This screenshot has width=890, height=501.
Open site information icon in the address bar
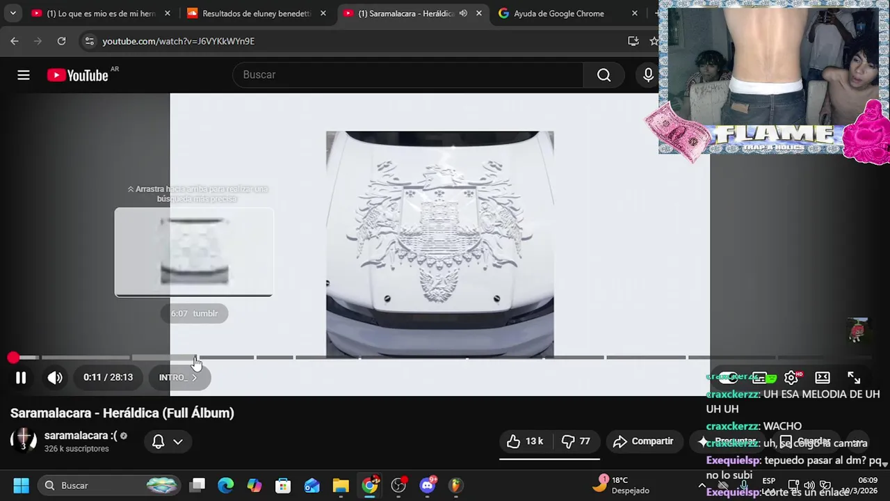pos(89,41)
